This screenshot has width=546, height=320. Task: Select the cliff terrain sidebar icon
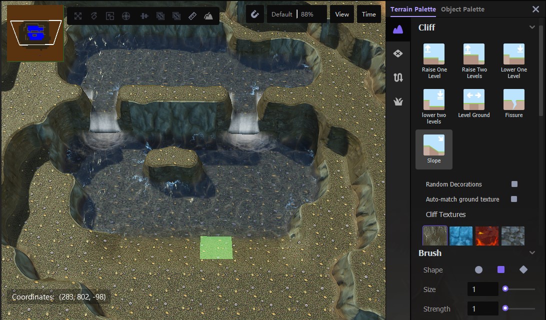[x=398, y=29]
